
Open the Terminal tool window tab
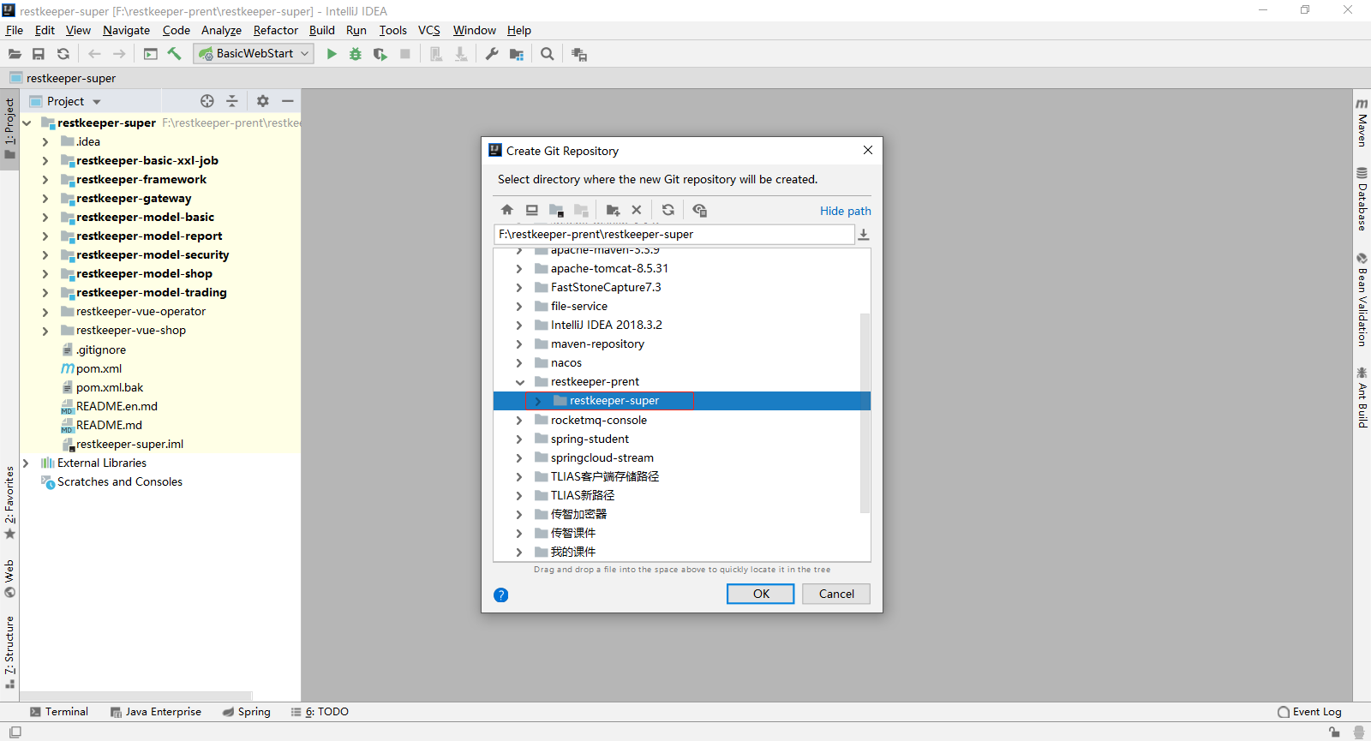tap(58, 712)
